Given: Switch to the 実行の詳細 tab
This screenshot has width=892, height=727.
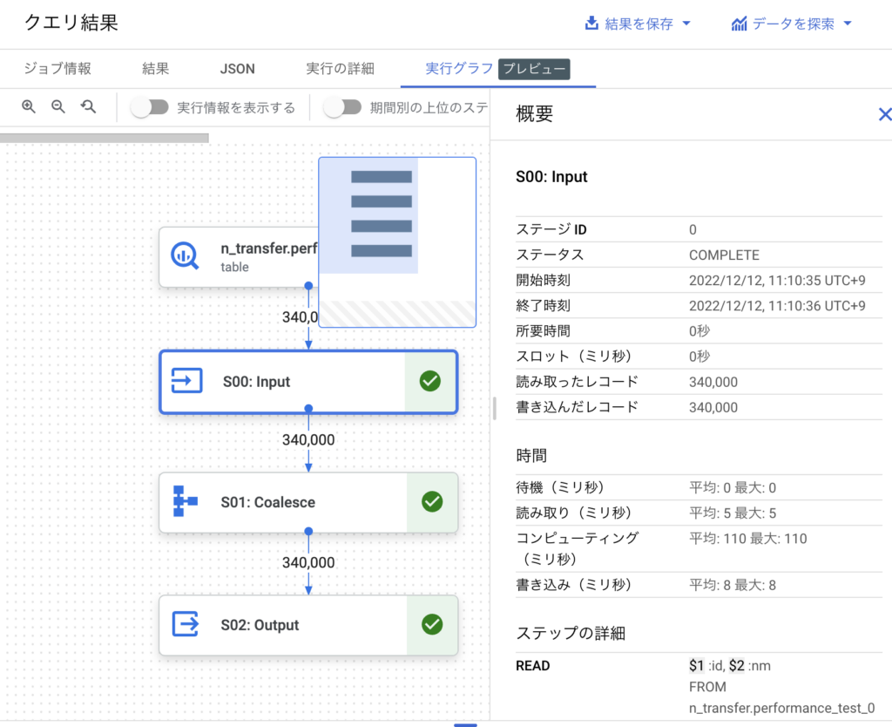Looking at the screenshot, I should 340,69.
